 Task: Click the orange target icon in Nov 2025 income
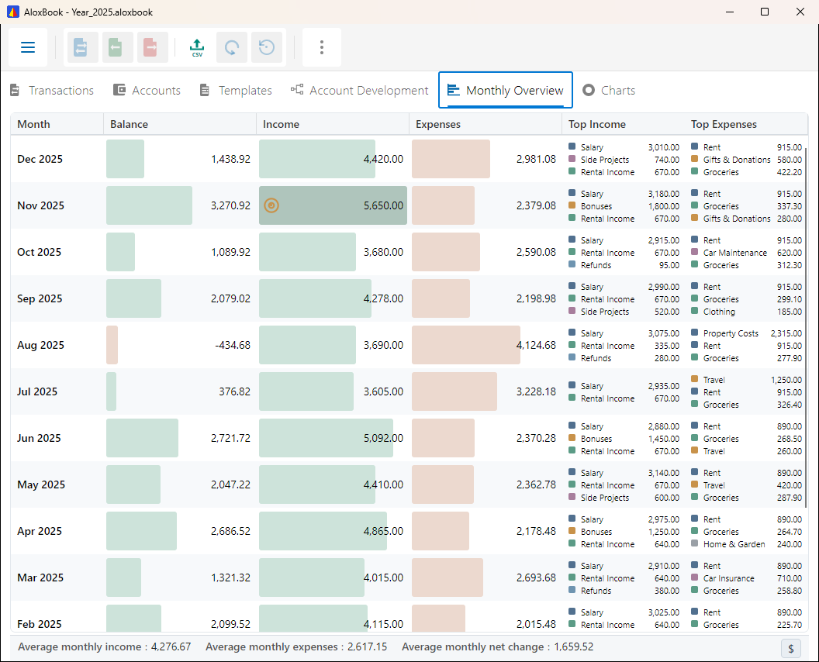(x=271, y=205)
